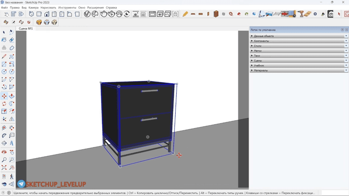This screenshot has width=349, height=196.
Task: Click the stacked boards plugin icon
Action: pos(216,14)
